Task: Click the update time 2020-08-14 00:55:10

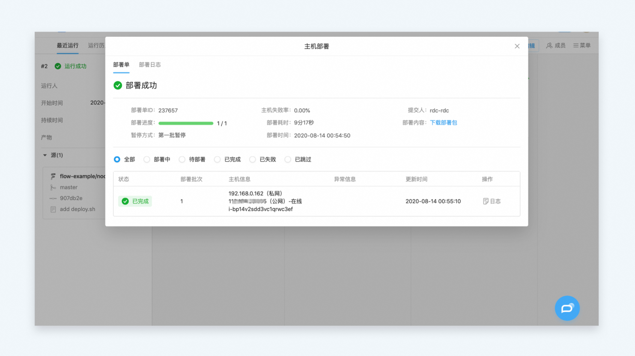Action: (x=433, y=201)
